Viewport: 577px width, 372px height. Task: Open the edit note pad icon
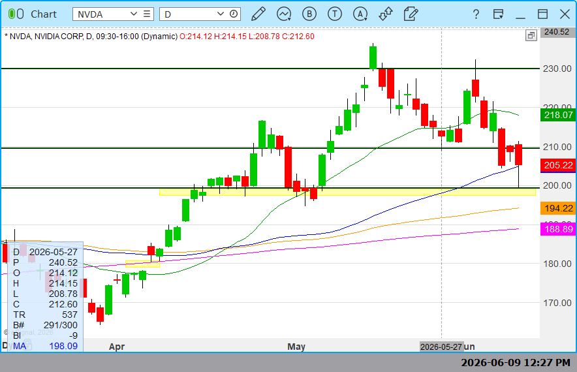411,14
